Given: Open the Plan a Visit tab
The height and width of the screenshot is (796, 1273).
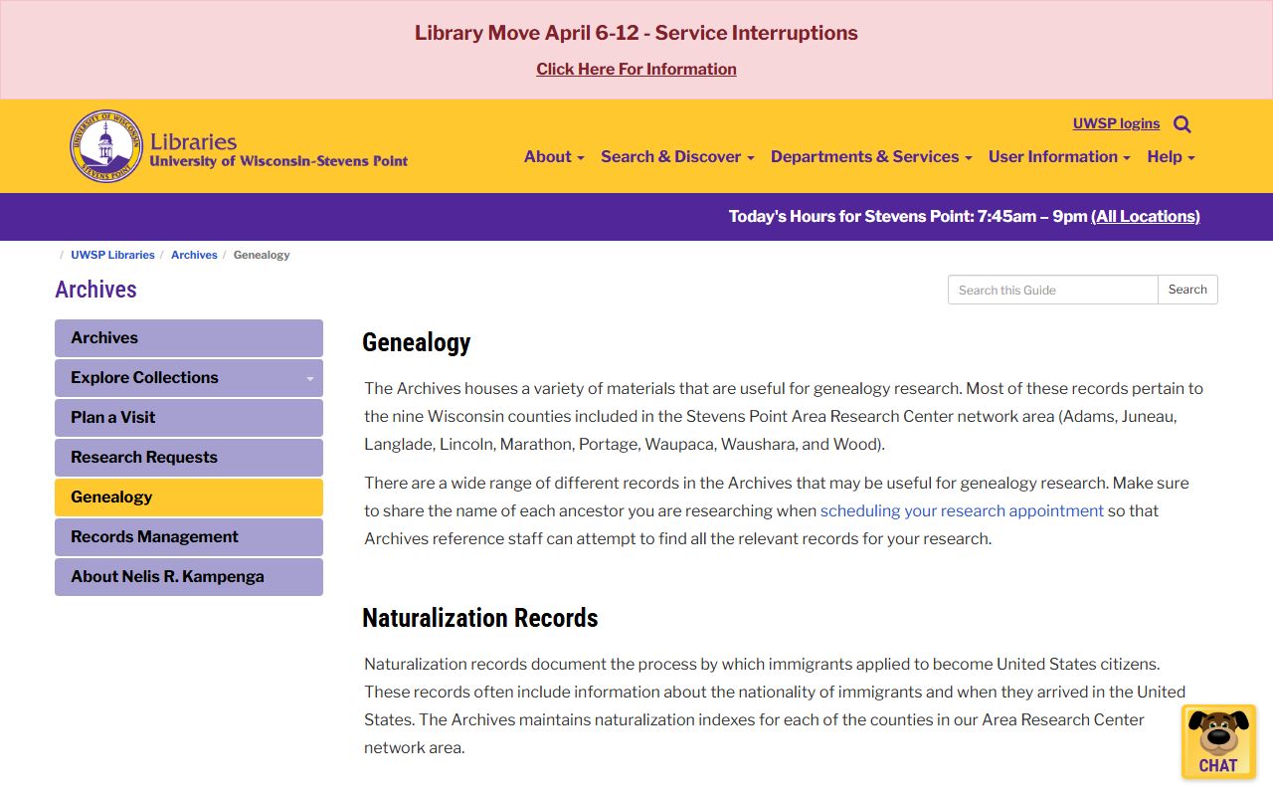Looking at the screenshot, I should [189, 418].
